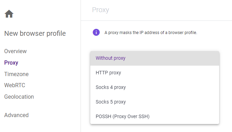
Task: Go to the home screen icon
Action: pyautogui.click(x=9, y=14)
